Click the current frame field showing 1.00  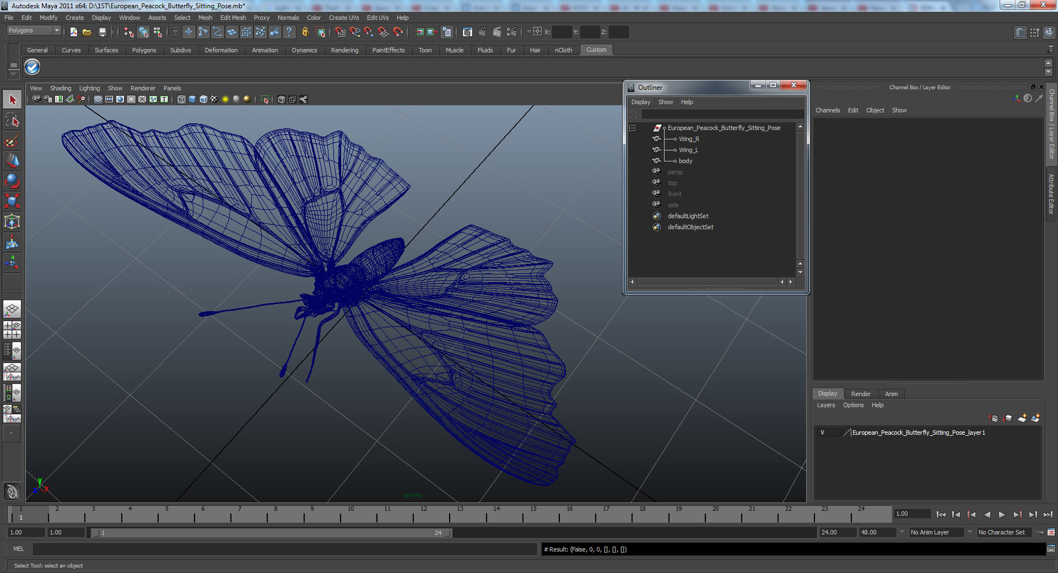913,513
